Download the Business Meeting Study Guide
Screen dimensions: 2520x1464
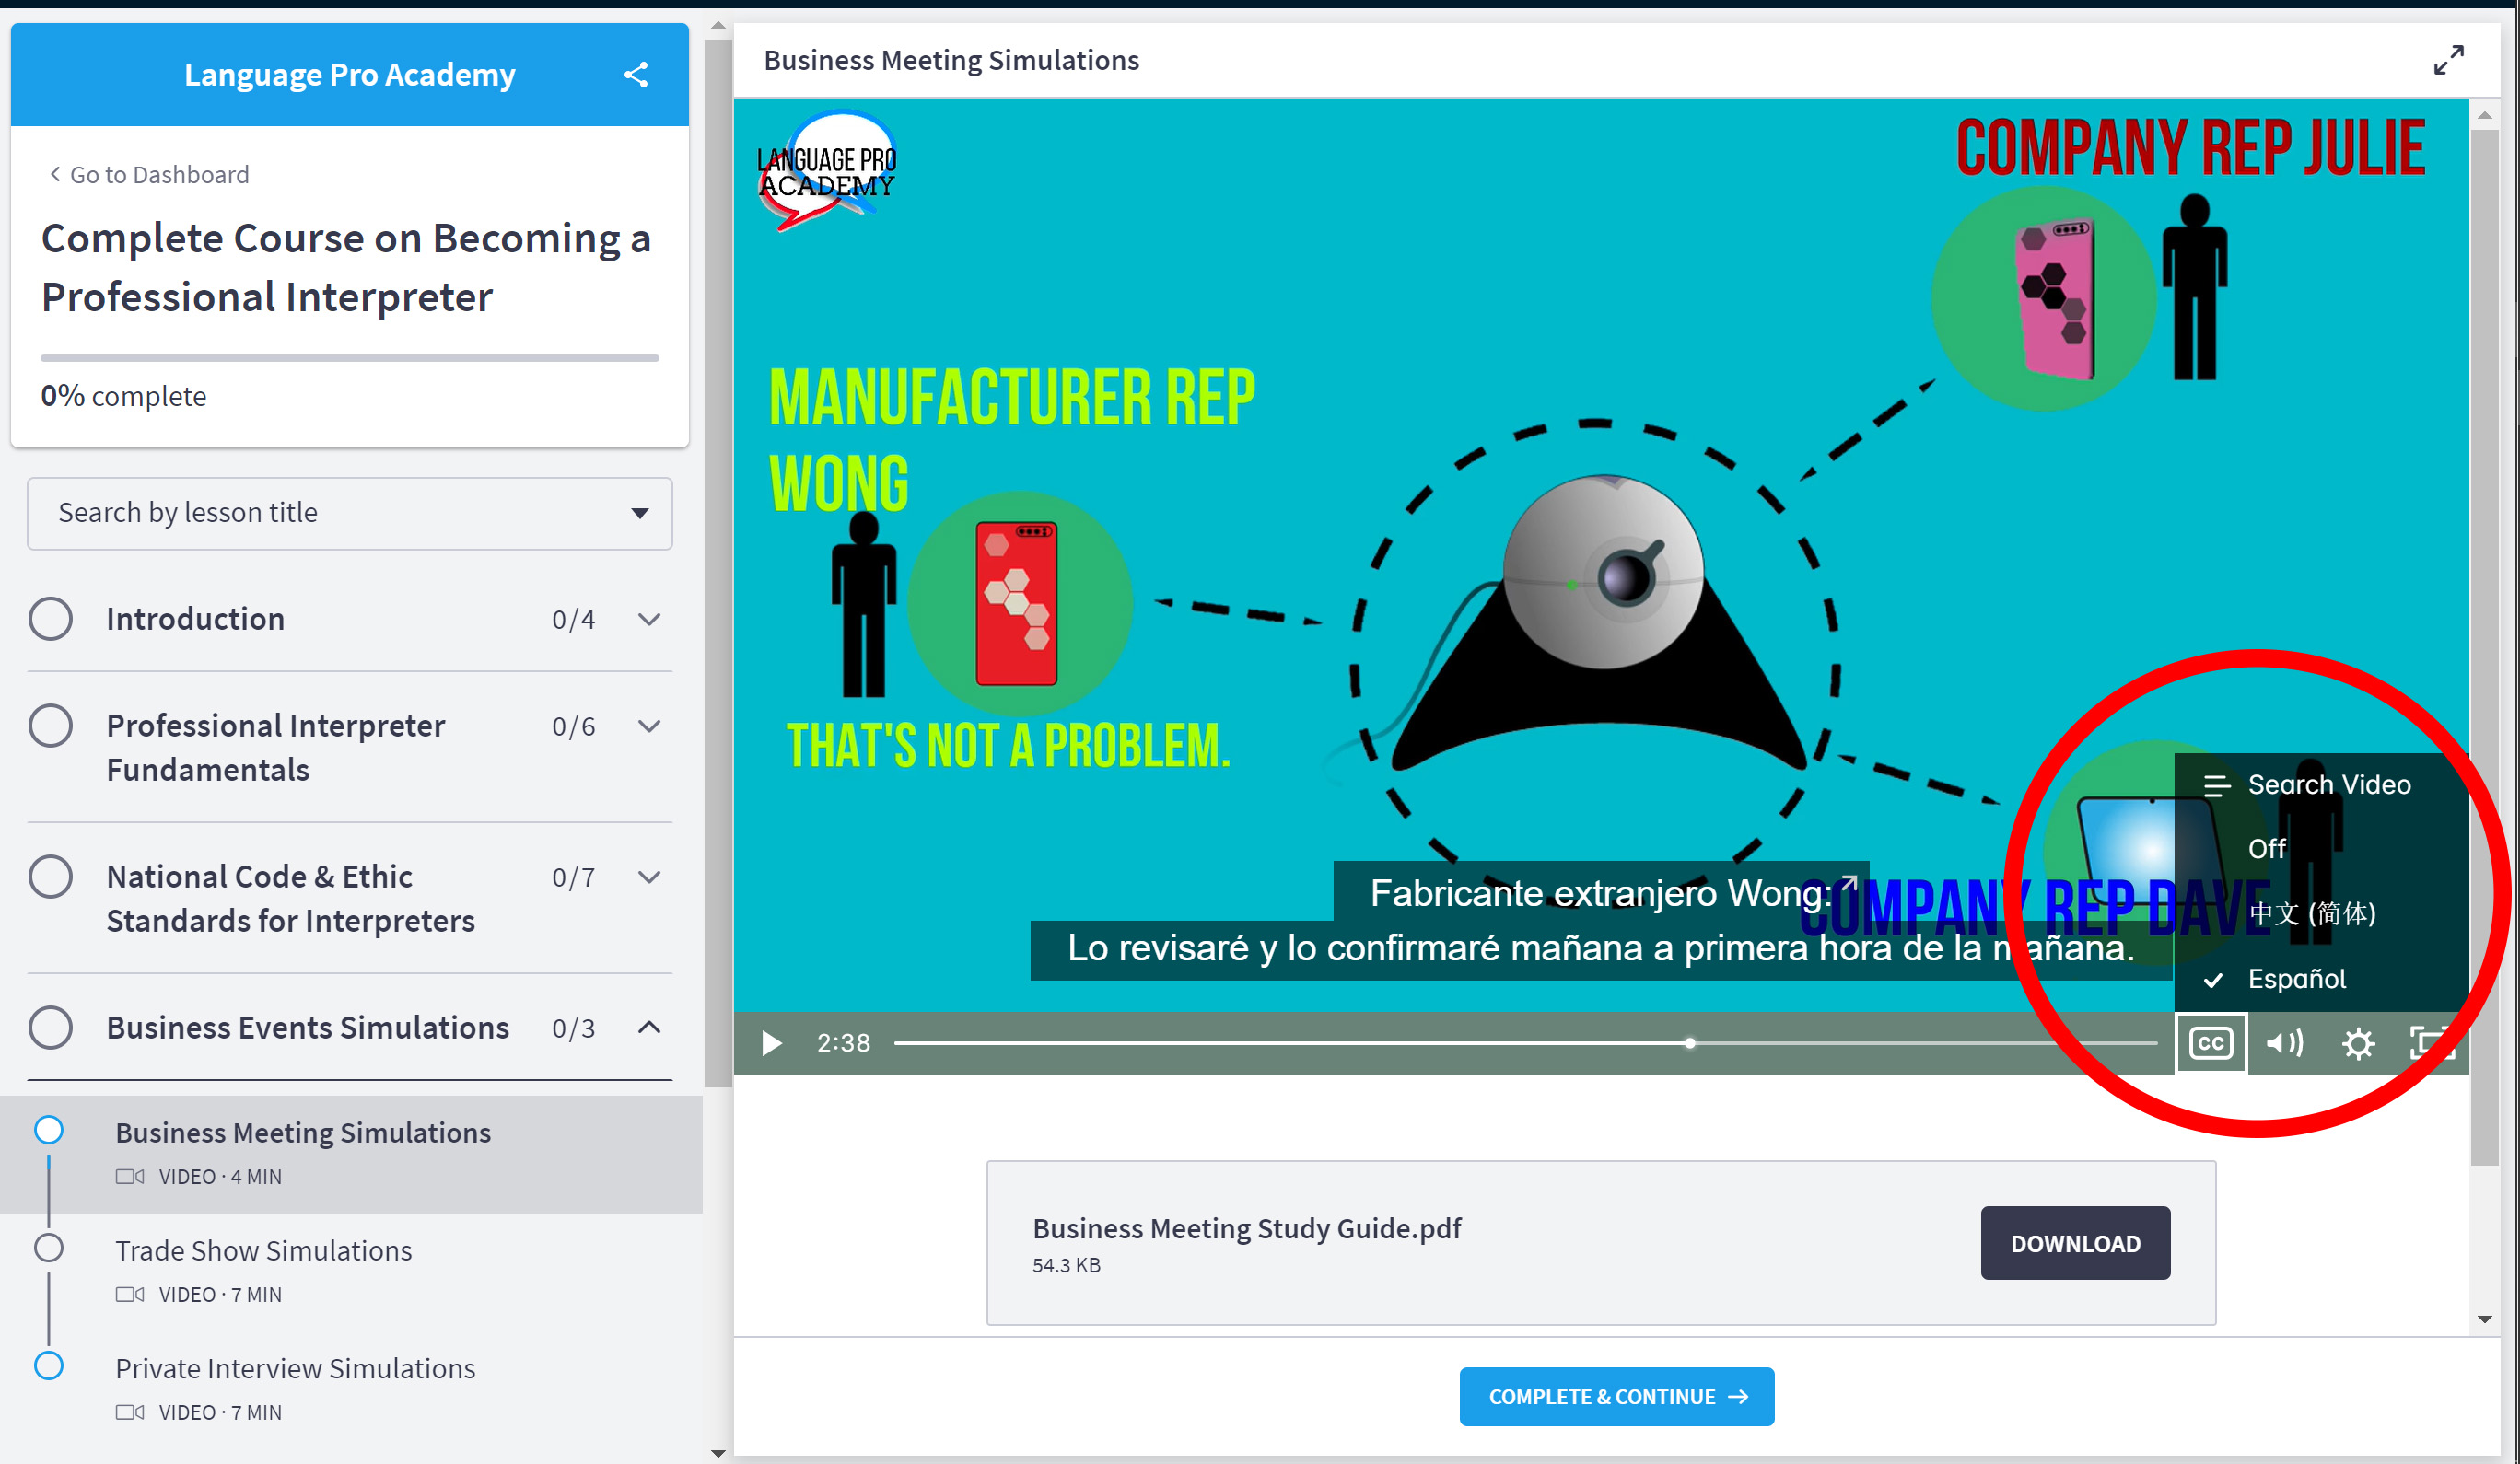pyautogui.click(x=2074, y=1243)
